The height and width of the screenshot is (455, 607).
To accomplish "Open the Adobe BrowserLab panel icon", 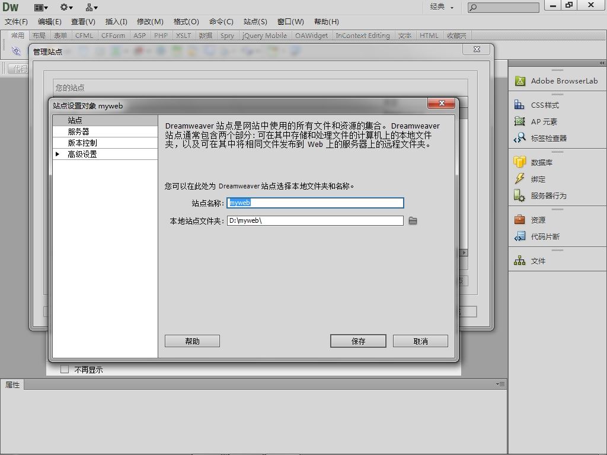I will (x=520, y=81).
